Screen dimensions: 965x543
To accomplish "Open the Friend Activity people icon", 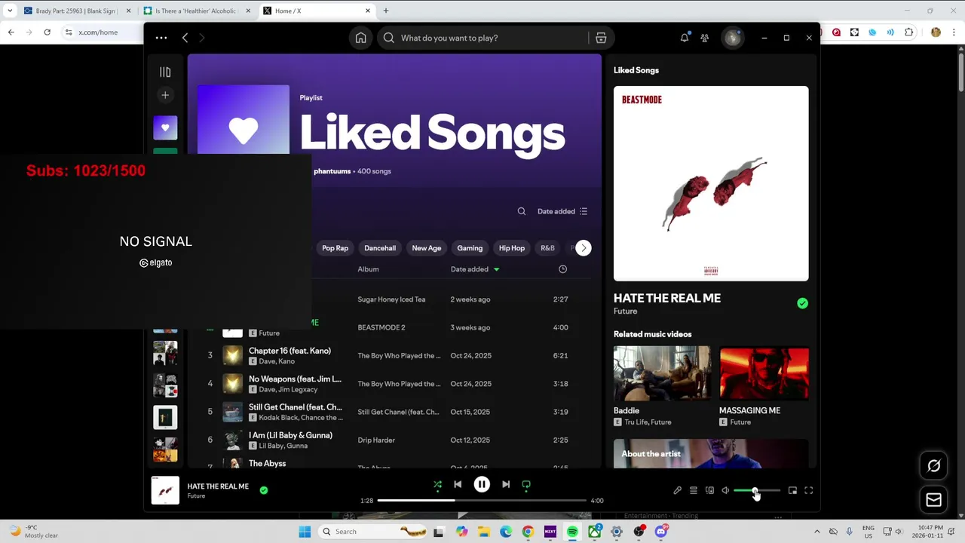I will click(704, 38).
